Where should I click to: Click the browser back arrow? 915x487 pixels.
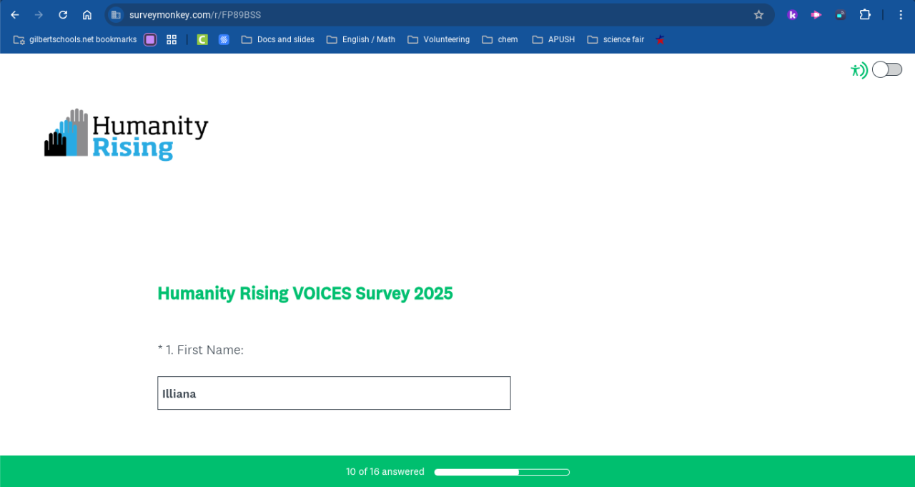[15, 15]
